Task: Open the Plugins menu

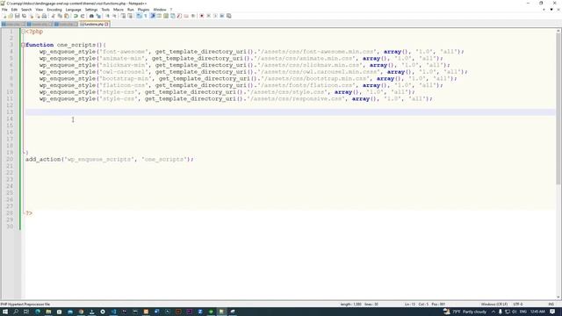Action: click(x=143, y=10)
